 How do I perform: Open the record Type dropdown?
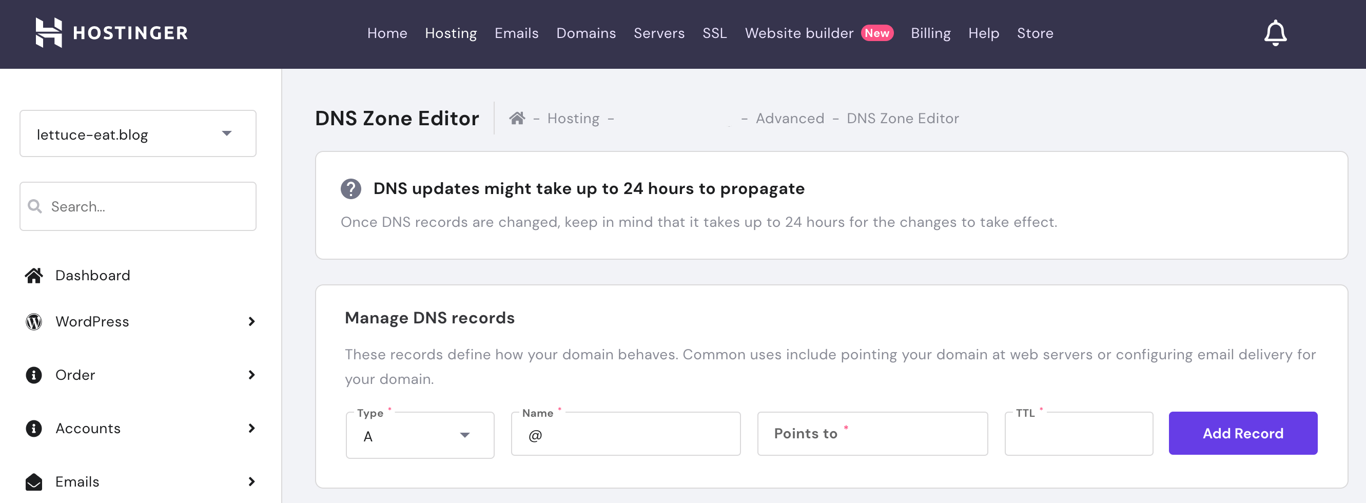click(x=419, y=435)
